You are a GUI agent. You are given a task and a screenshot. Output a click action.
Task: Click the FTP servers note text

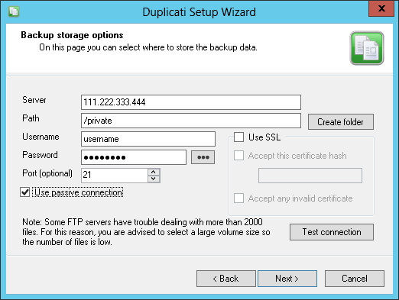146,232
